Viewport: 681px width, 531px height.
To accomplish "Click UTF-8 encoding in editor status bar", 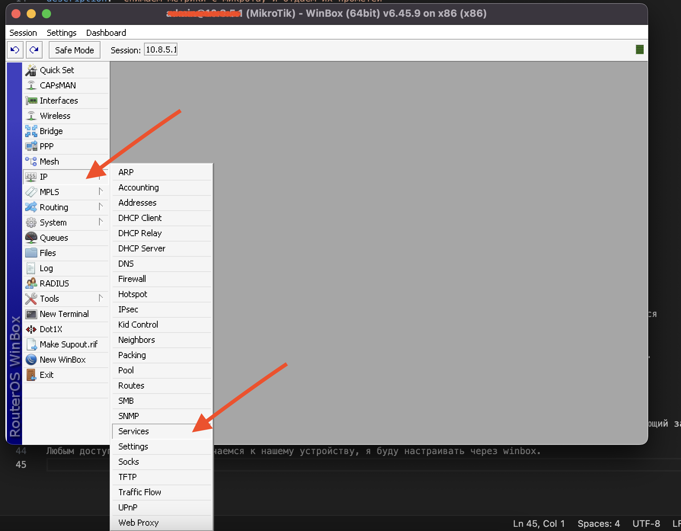I will 646,524.
